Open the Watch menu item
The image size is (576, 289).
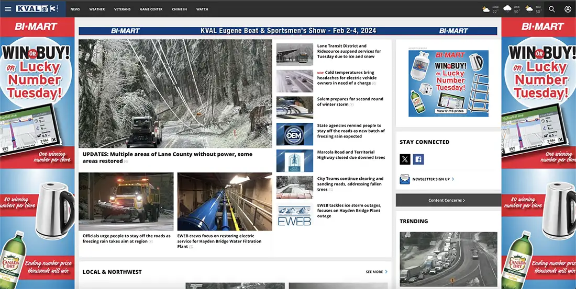(202, 9)
